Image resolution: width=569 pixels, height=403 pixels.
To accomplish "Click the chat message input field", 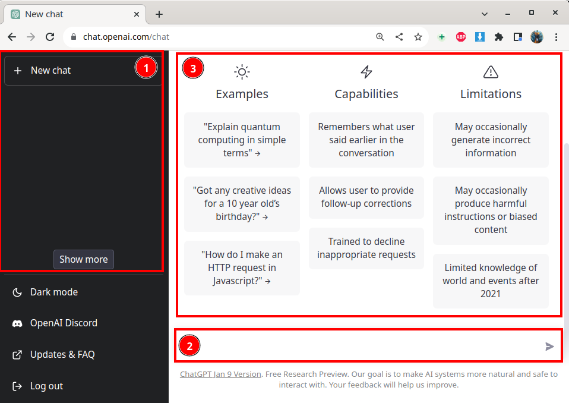I will point(368,345).
